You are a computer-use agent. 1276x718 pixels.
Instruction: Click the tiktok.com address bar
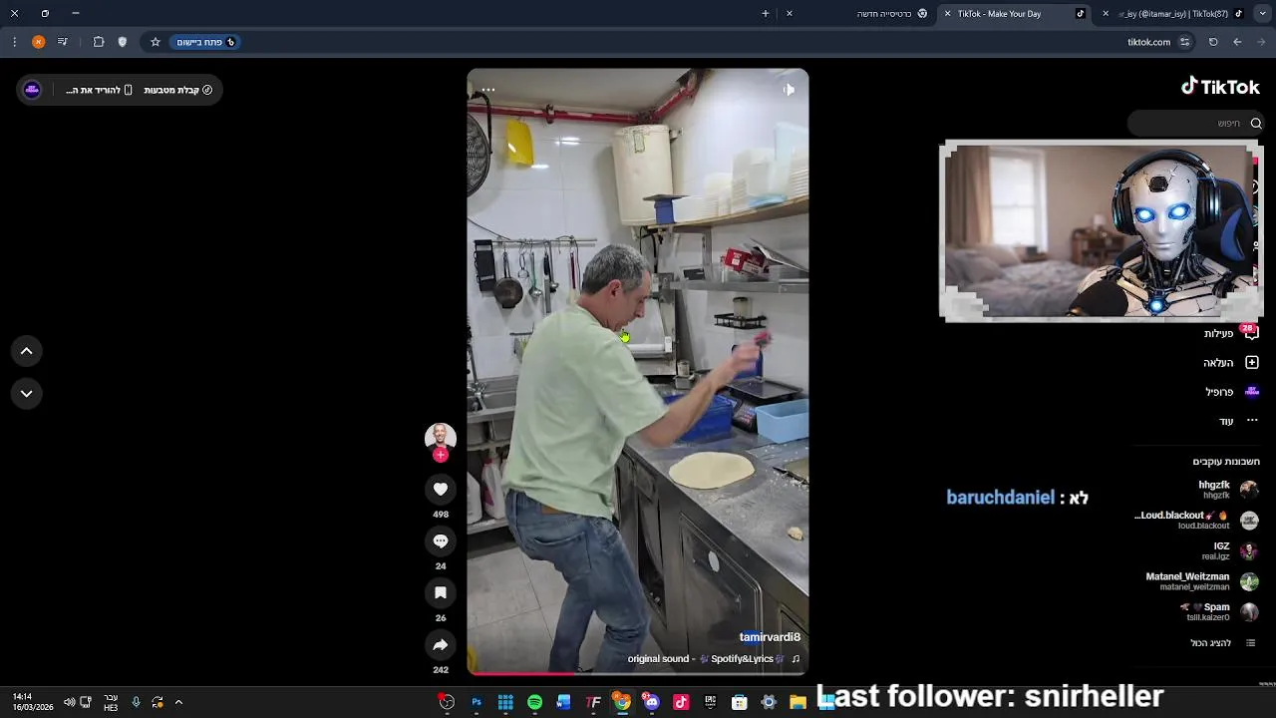click(1148, 42)
